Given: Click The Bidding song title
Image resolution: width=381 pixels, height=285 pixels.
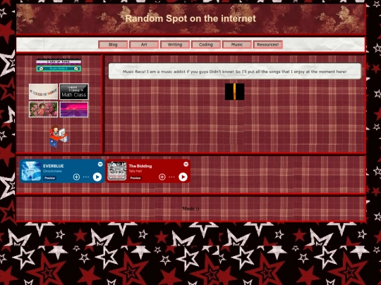Looking at the screenshot, I should tap(140, 166).
